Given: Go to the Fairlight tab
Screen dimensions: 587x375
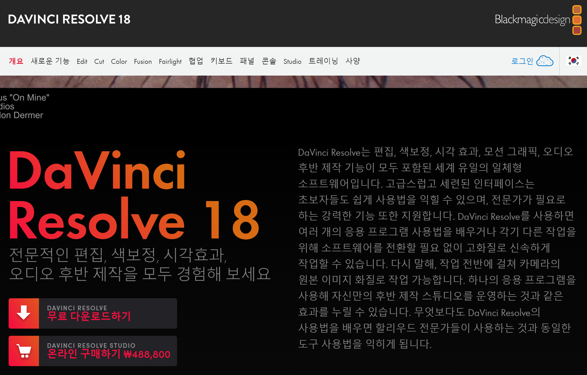Looking at the screenshot, I should (x=170, y=61).
